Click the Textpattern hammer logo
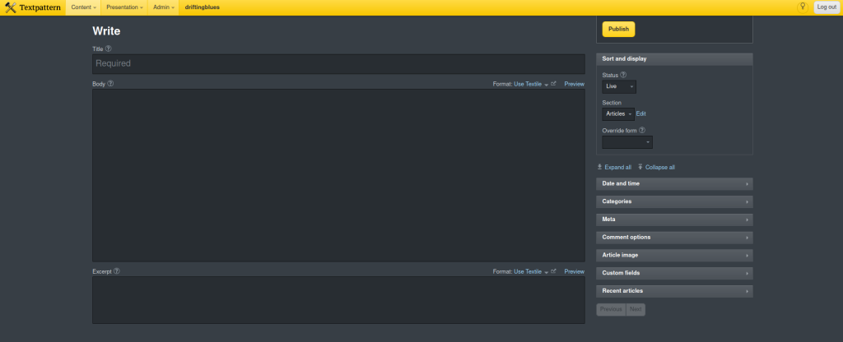This screenshot has width=843, height=342. [10, 7]
